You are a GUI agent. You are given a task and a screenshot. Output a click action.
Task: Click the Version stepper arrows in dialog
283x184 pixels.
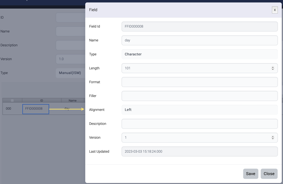click(273, 138)
